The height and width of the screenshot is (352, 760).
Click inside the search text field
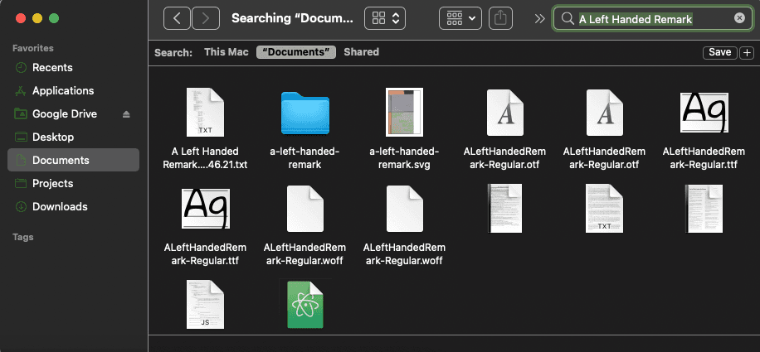647,18
